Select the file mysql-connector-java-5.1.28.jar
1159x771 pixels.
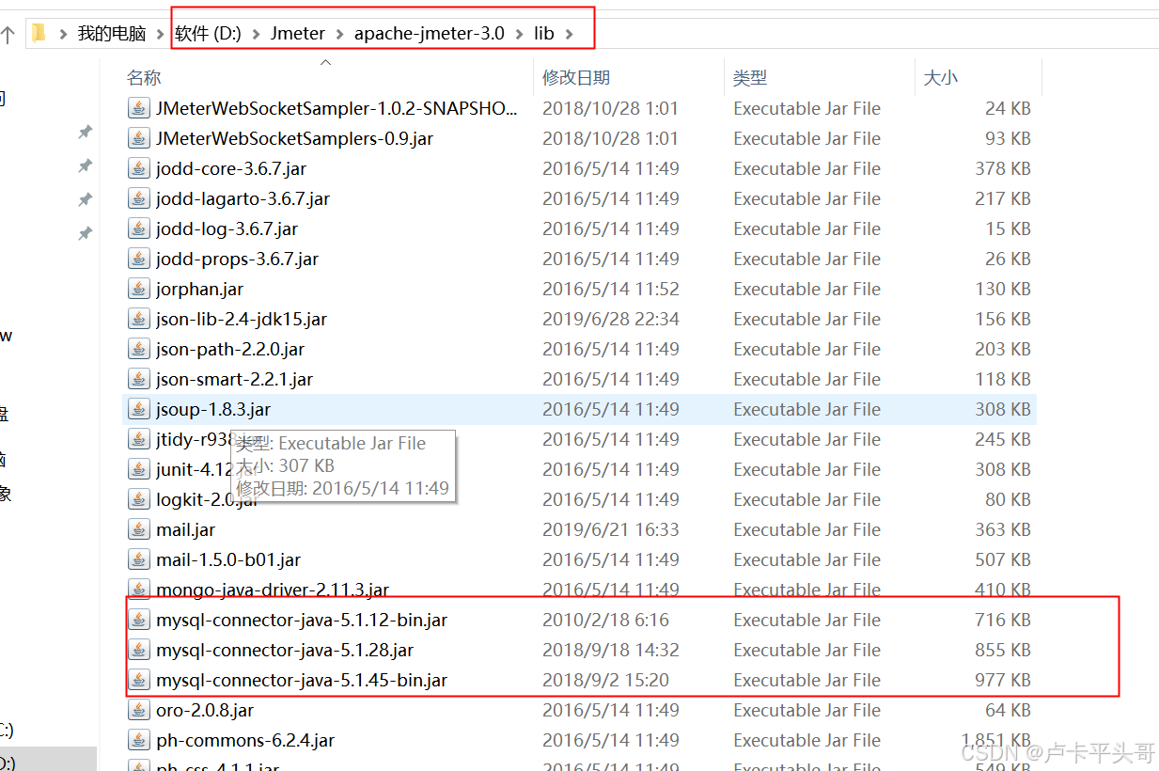pyautogui.click(x=285, y=650)
